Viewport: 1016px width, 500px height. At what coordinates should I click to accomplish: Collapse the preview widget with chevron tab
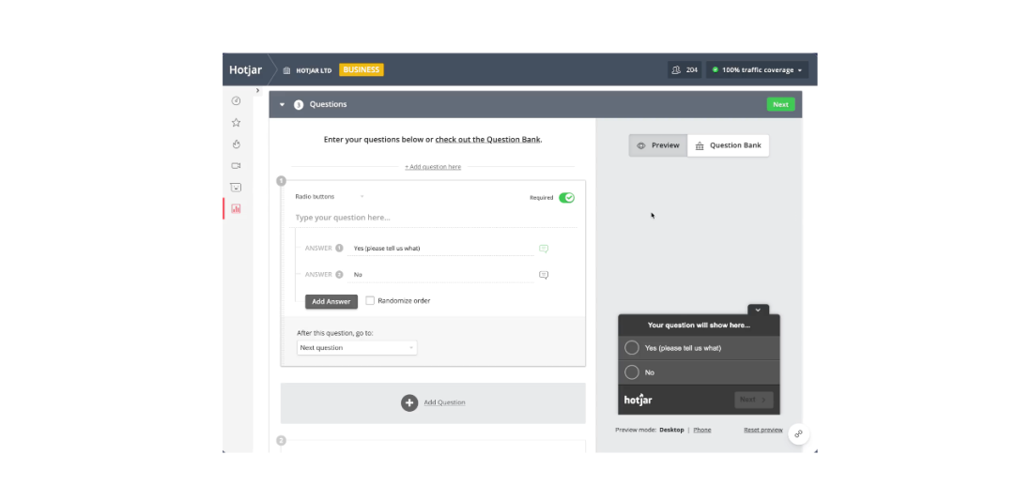click(x=758, y=310)
